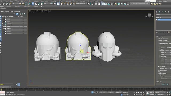Image resolution: width=171 pixels, height=96 pixels.
Task: Toggle Angle Snap button
Action: point(65,4)
